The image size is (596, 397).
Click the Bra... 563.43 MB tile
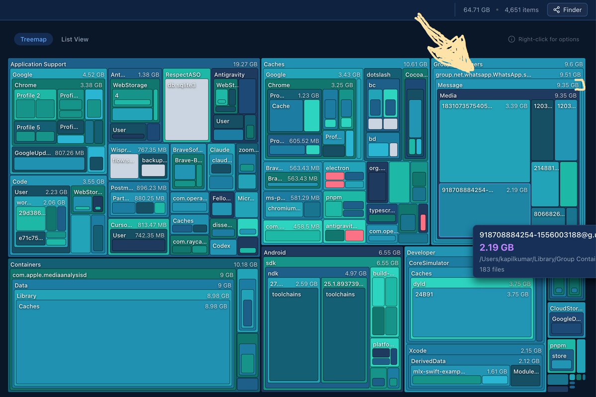click(x=292, y=181)
